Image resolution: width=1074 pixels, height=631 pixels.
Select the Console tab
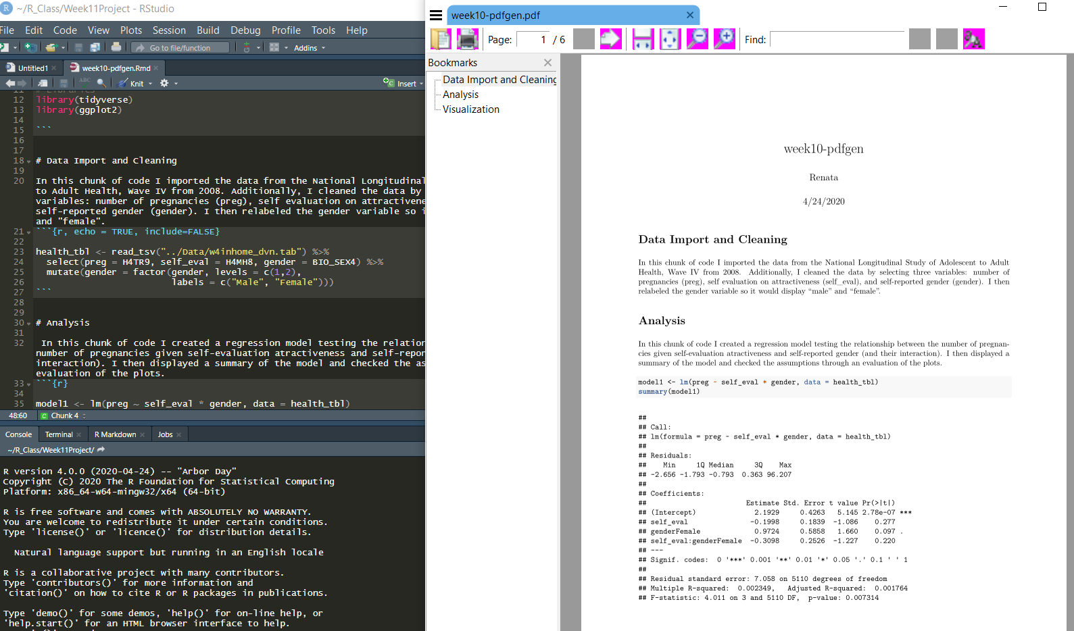click(x=18, y=434)
